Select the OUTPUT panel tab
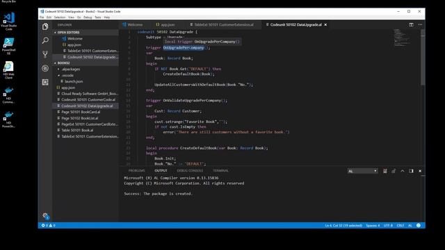445x250 pixels. [161, 171]
